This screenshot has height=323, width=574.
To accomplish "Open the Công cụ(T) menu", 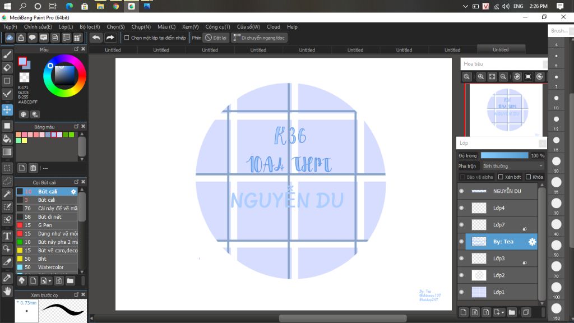I will click(217, 27).
